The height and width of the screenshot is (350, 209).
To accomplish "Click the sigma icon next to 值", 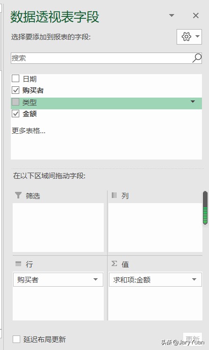I will [x=114, y=264].
